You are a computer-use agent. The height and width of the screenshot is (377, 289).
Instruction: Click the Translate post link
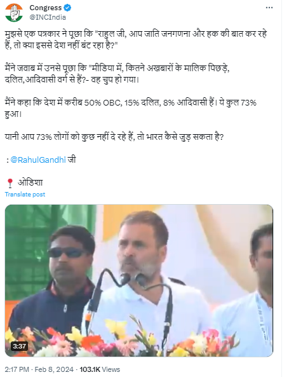click(25, 195)
